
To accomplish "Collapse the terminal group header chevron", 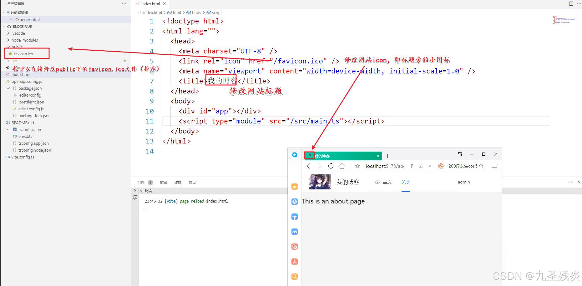I will coord(142,191).
